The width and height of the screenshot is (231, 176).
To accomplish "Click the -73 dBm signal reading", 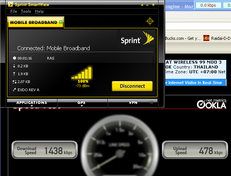I will 82,86.
